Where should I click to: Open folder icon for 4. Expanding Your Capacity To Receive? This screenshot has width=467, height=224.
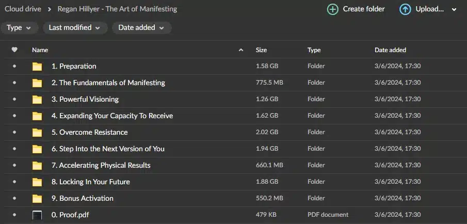coord(37,116)
